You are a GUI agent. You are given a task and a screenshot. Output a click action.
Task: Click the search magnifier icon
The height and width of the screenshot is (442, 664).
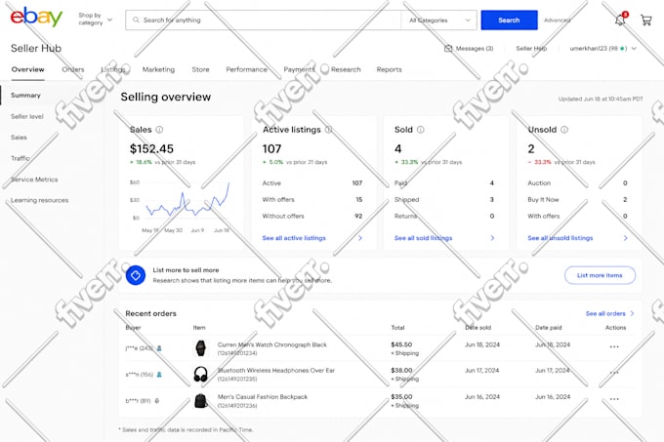[136, 20]
